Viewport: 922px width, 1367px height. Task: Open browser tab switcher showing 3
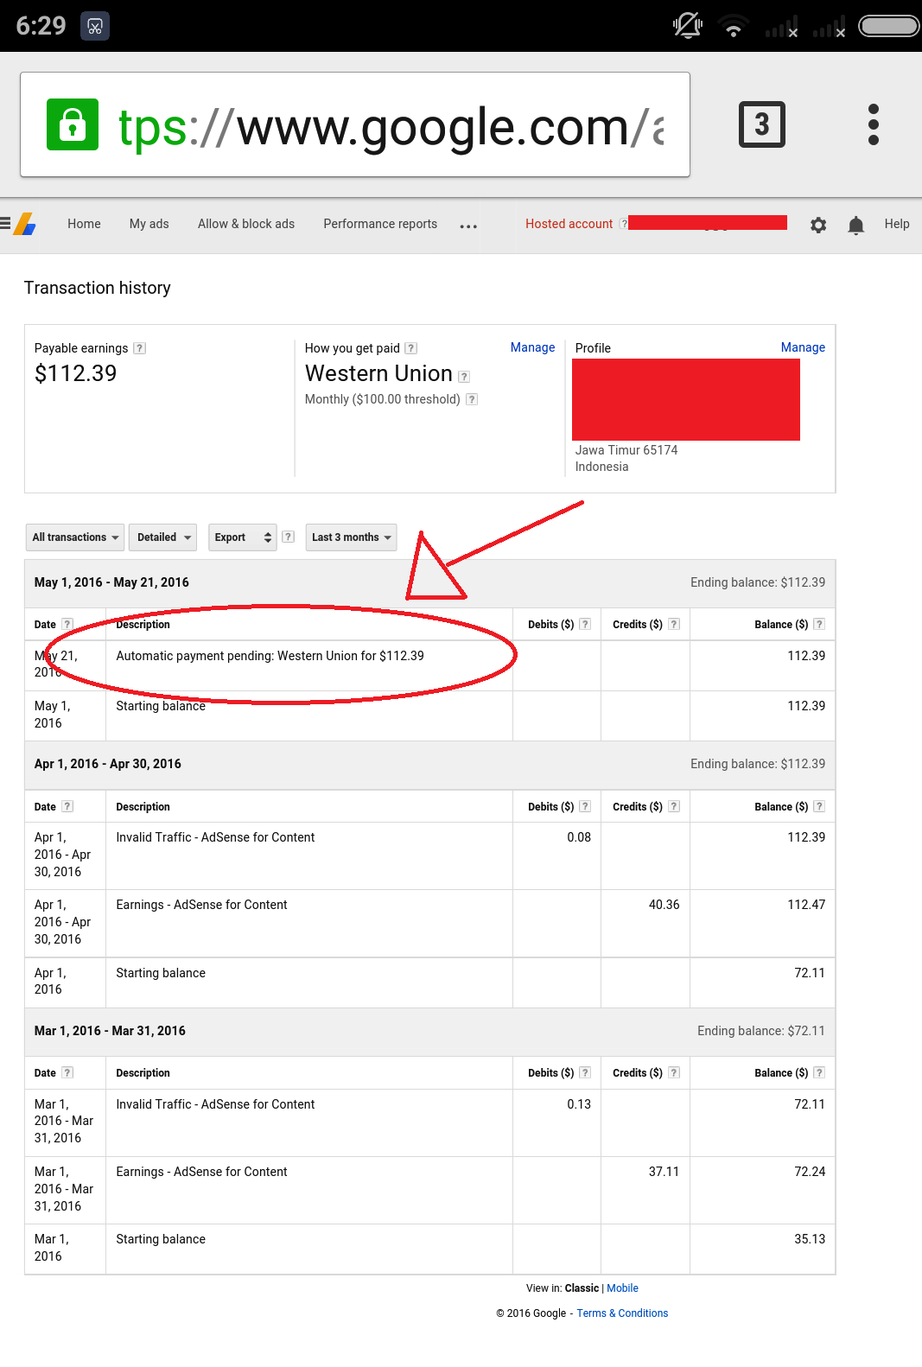762,124
